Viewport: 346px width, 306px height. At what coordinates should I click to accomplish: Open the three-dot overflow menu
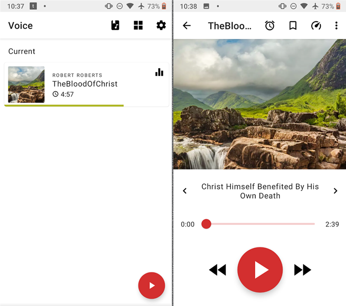click(336, 25)
